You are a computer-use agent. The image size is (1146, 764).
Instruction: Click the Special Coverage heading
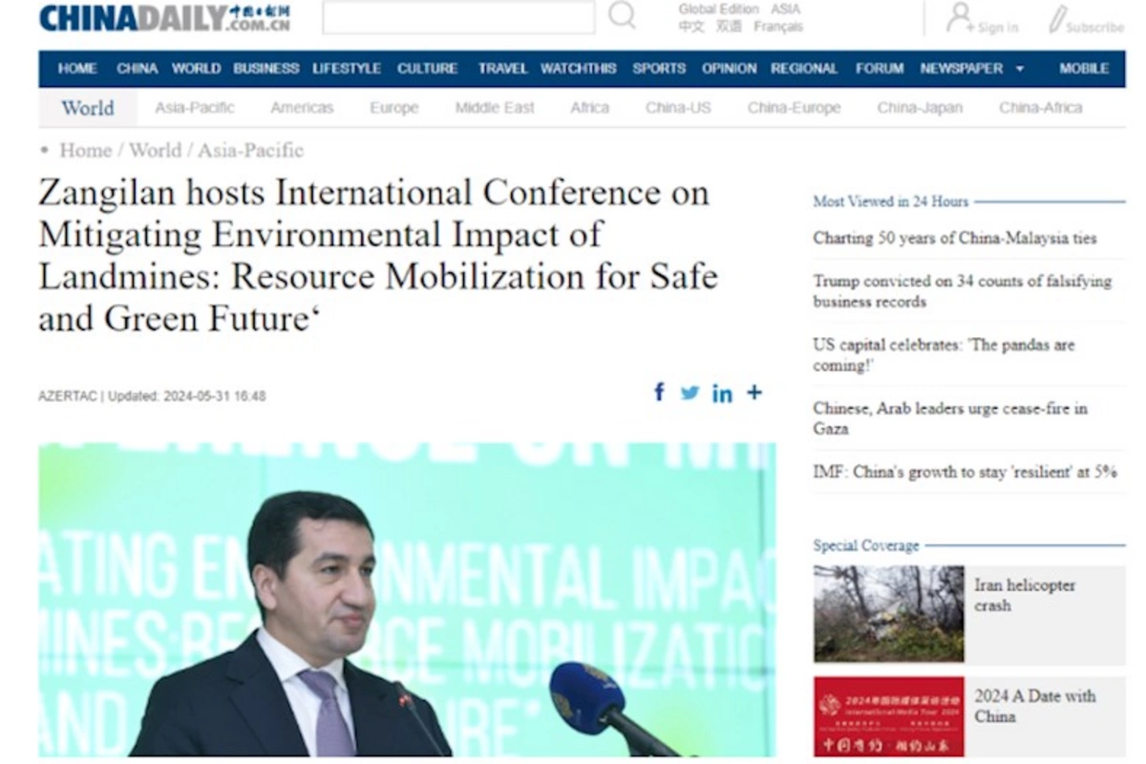click(866, 546)
